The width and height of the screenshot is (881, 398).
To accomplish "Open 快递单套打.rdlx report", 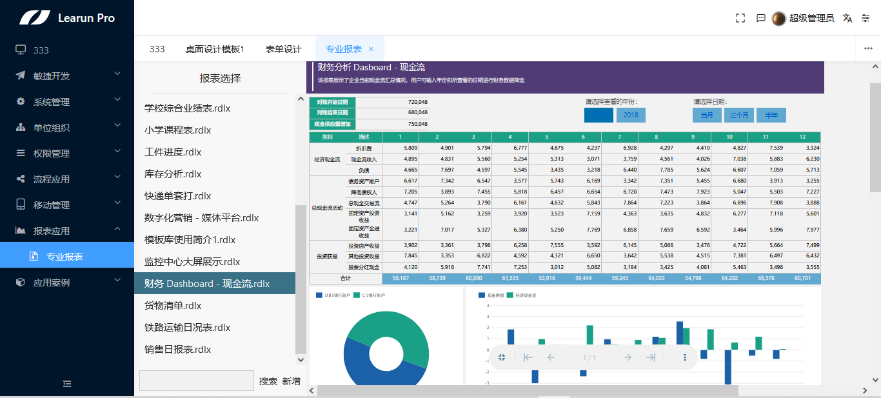I will coord(214,196).
